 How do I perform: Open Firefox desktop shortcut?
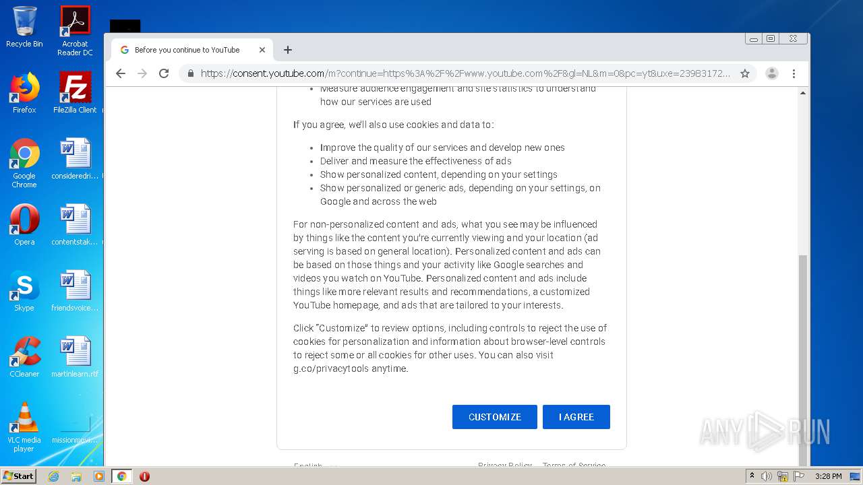click(24, 94)
